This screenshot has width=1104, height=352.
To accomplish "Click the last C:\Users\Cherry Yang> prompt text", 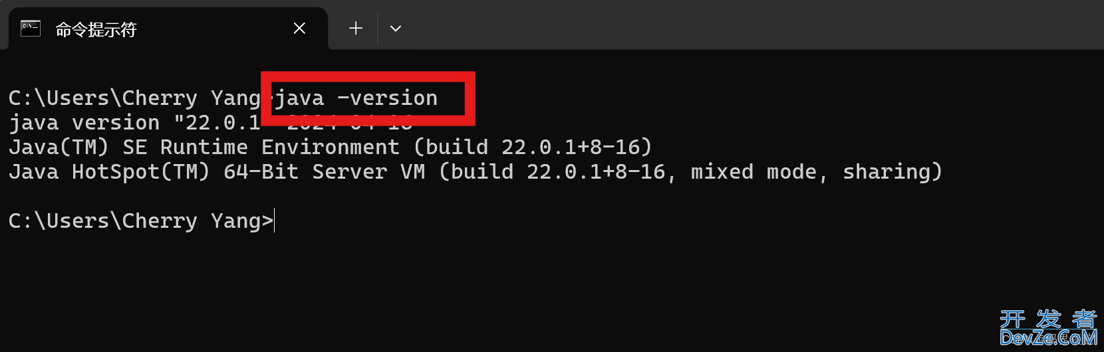I will [x=141, y=221].
